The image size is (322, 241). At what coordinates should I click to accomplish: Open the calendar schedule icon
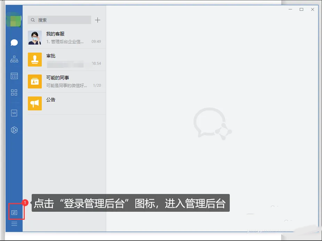click(x=14, y=76)
